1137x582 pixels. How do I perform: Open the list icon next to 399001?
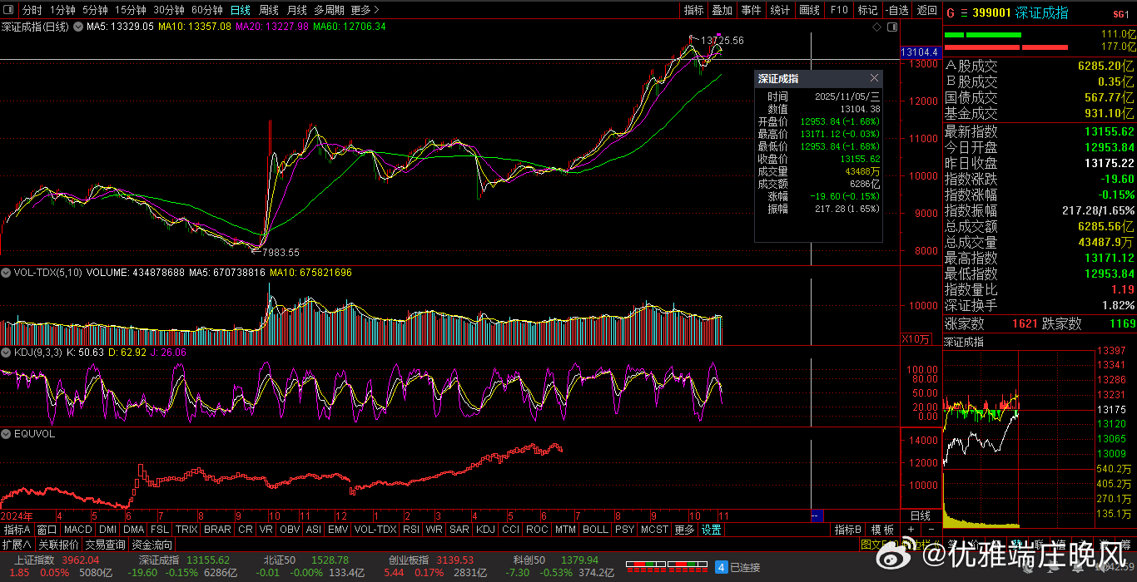(x=964, y=12)
